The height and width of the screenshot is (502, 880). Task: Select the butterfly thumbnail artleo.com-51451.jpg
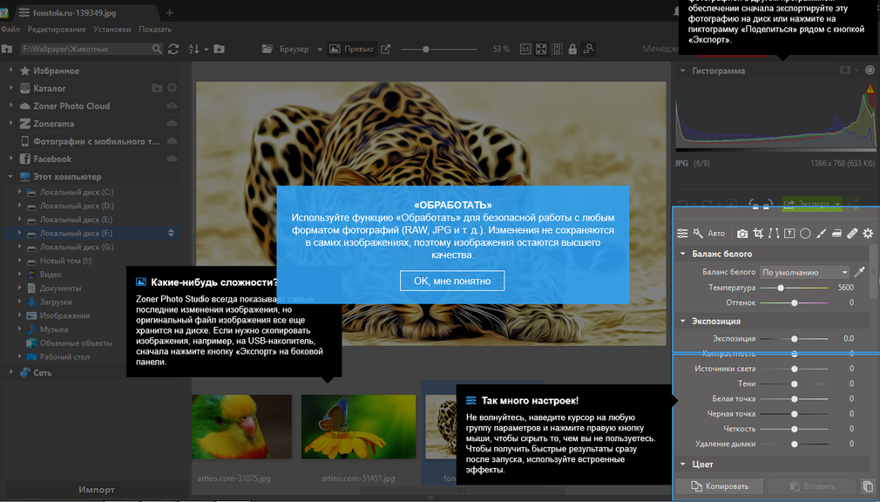tap(359, 427)
